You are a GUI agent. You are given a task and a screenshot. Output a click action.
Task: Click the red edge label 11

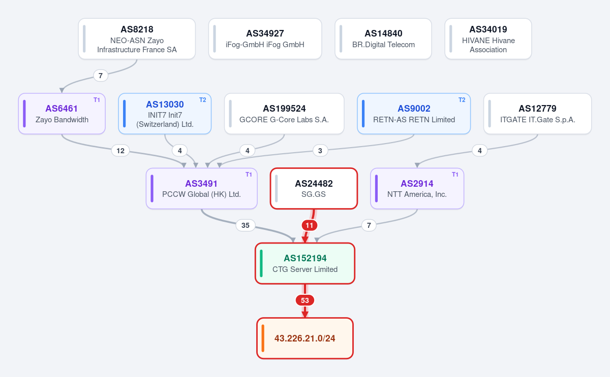(309, 225)
